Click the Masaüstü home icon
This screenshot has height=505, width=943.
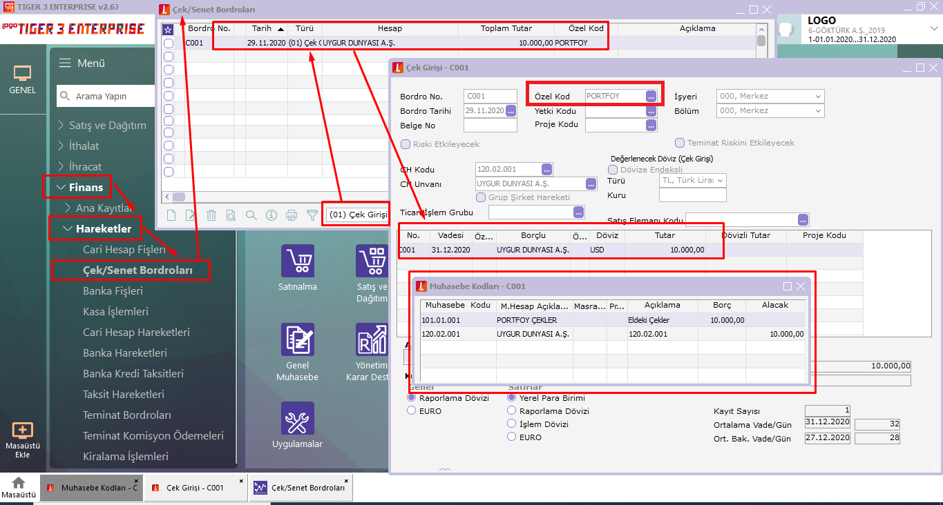19,483
